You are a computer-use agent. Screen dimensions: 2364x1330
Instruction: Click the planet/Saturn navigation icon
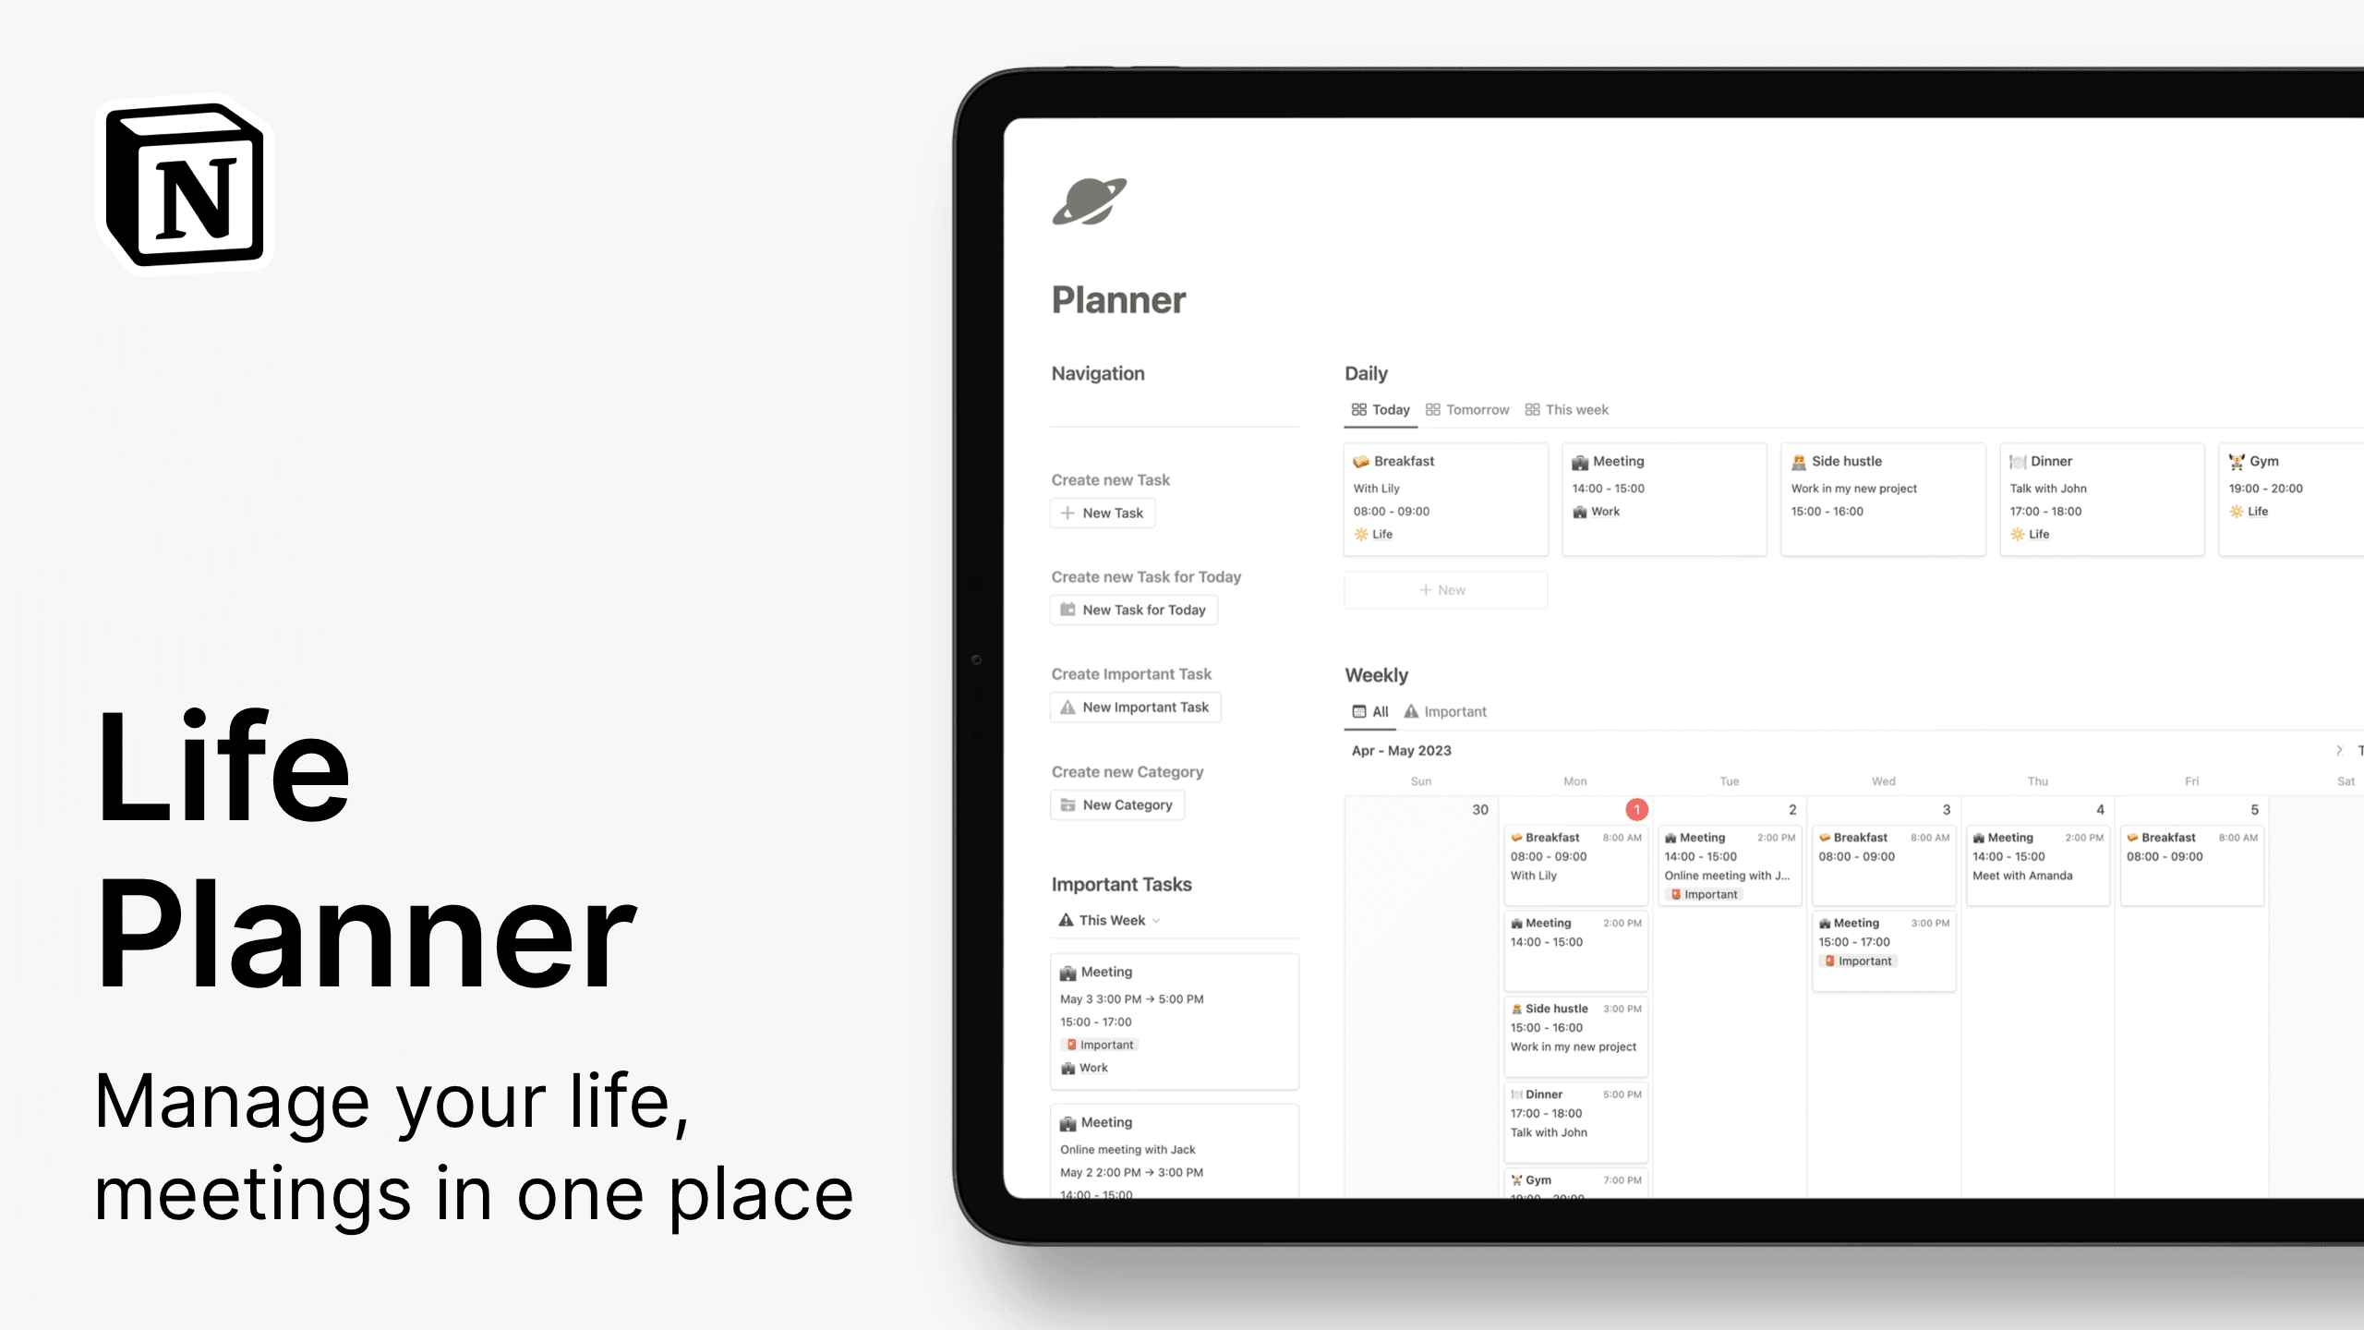(x=1088, y=201)
